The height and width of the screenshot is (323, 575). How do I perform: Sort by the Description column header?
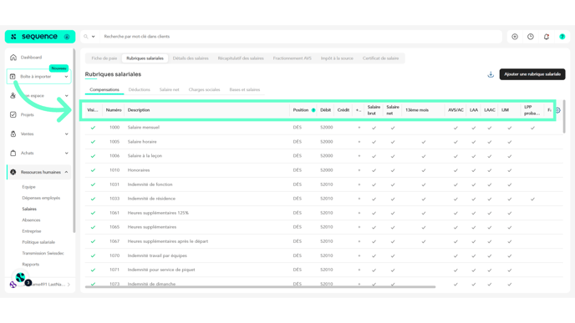[x=139, y=110]
